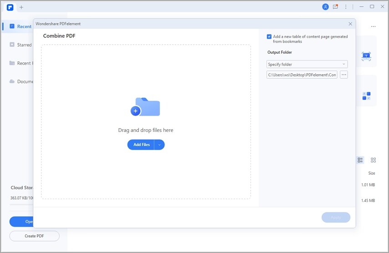Open the message notification icon
The height and width of the screenshot is (253, 389).
(335, 7)
